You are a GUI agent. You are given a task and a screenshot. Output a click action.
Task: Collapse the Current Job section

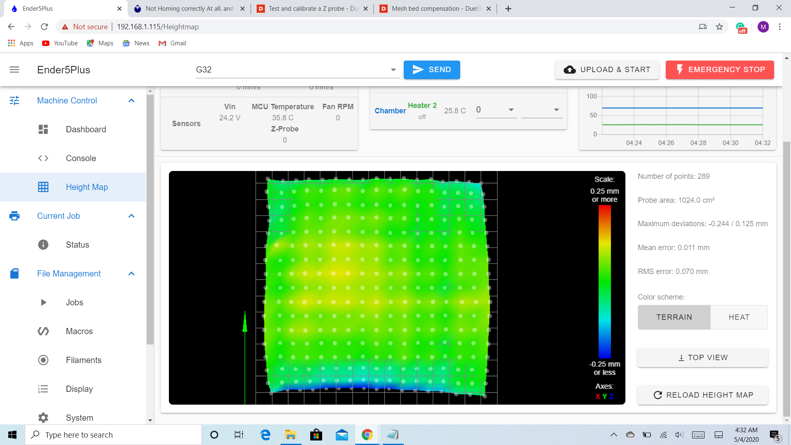click(131, 216)
